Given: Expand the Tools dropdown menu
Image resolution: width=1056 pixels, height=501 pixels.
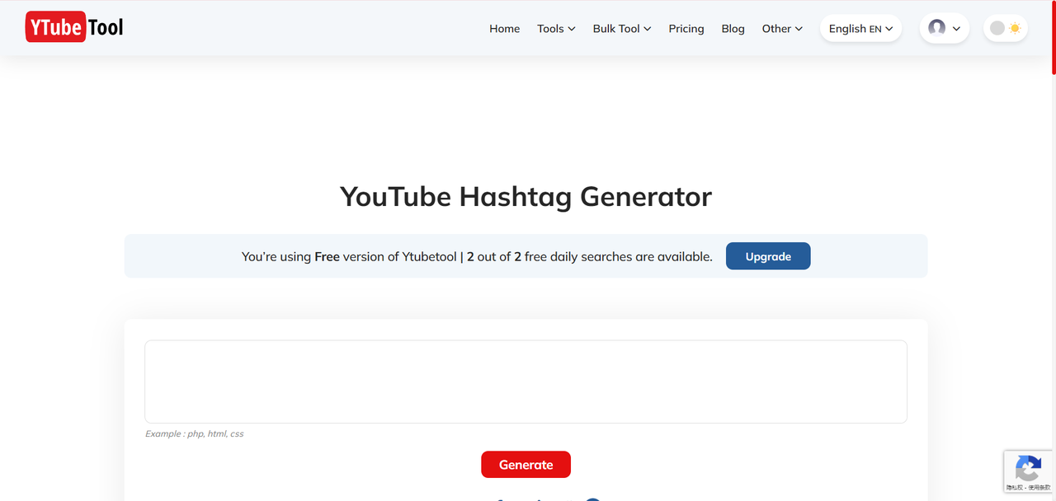Looking at the screenshot, I should (x=556, y=28).
